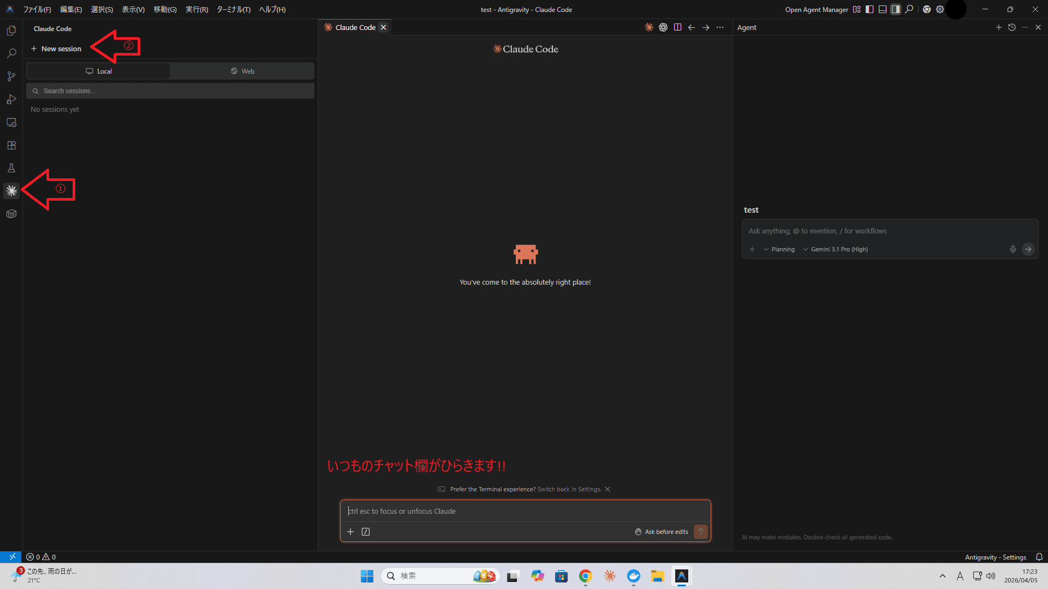Screen dimensions: 1048x589
Task: Open the Explorer view in the activity bar
Action: pyautogui.click(x=11, y=31)
